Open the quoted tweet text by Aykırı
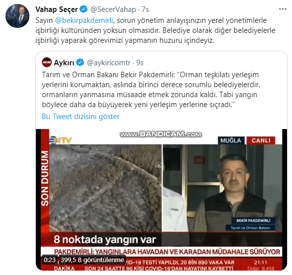The image size is (292, 275). (x=151, y=90)
